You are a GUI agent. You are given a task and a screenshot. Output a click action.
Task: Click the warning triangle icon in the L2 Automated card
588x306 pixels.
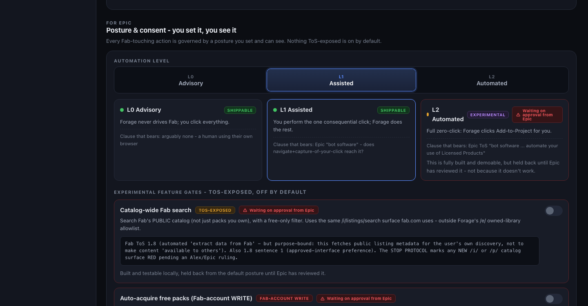click(x=518, y=115)
